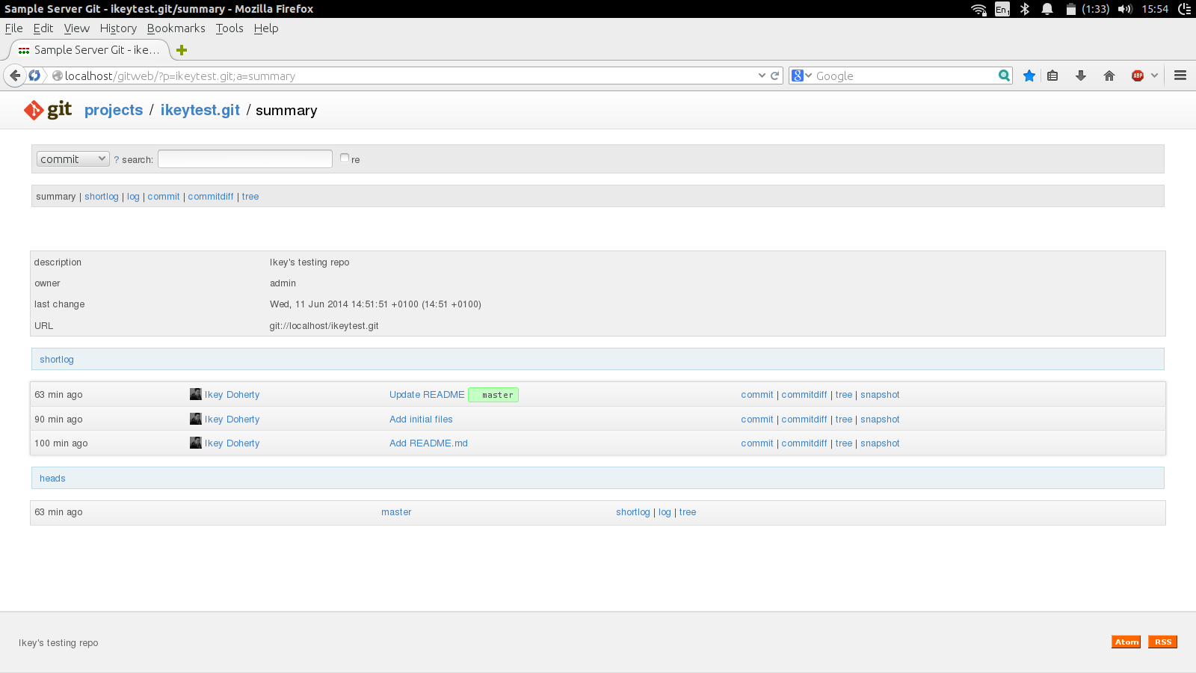
Task: Subscribe via the RSS feed button
Action: tap(1163, 642)
